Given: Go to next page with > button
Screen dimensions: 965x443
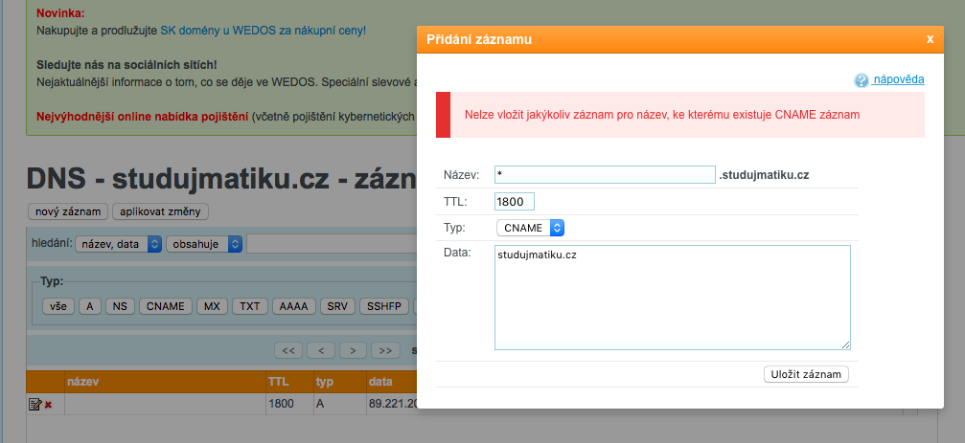Looking at the screenshot, I should coord(354,350).
